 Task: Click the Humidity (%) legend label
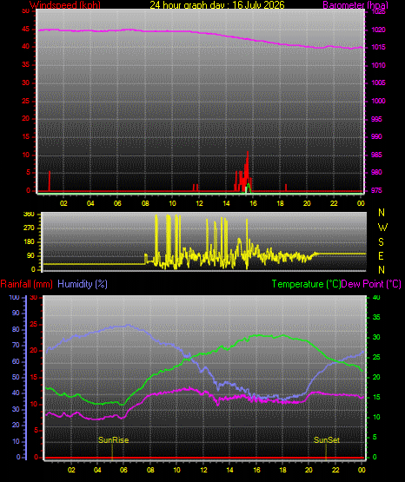[83, 284]
